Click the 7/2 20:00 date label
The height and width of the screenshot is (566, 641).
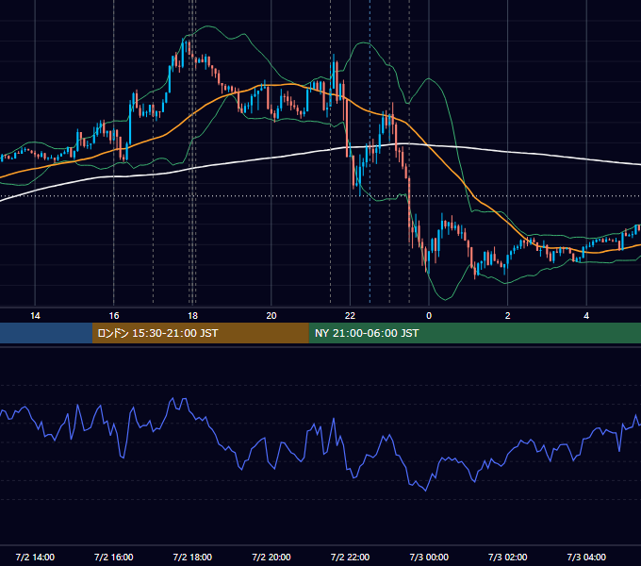tap(271, 557)
